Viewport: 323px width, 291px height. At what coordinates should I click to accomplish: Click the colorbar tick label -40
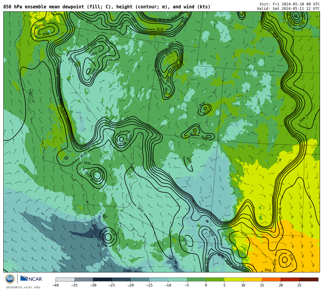[55, 285]
